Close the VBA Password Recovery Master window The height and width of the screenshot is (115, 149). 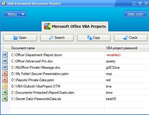coord(146,4)
